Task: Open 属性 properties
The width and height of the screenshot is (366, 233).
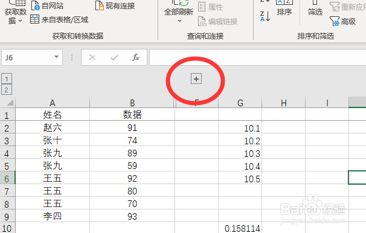Action: click(x=211, y=7)
